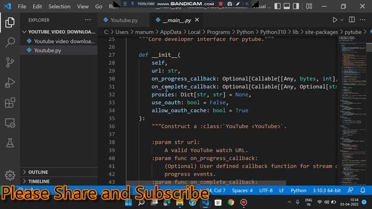372x209 pixels.
Task: Select the Python language mode
Action: [298, 190]
